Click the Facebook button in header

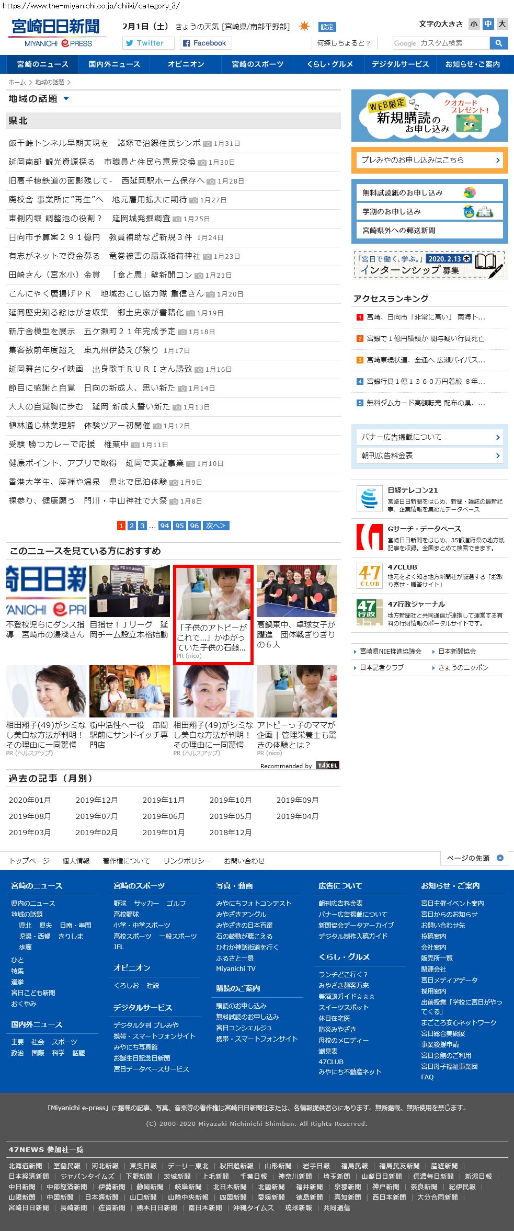click(205, 43)
